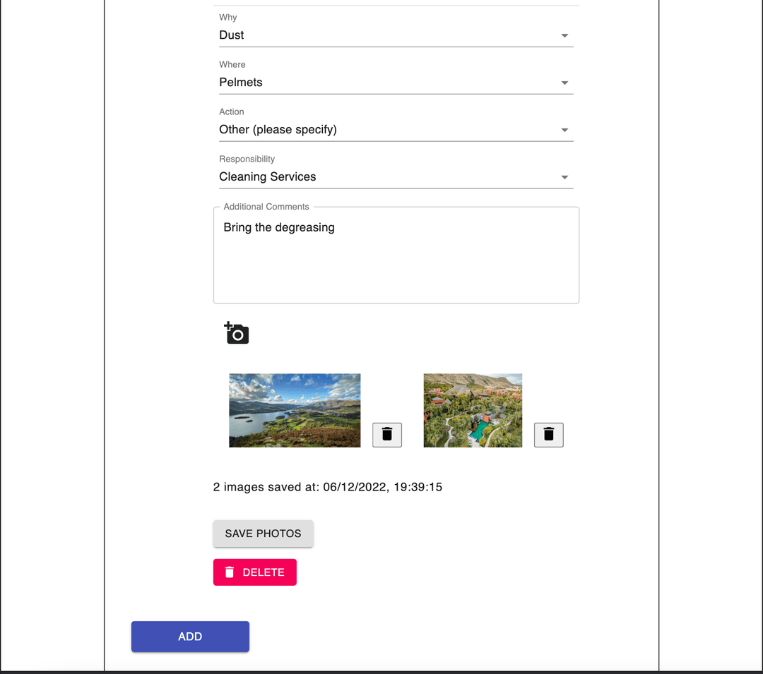Open the Cleaning Services responsibility selection

[268, 176]
